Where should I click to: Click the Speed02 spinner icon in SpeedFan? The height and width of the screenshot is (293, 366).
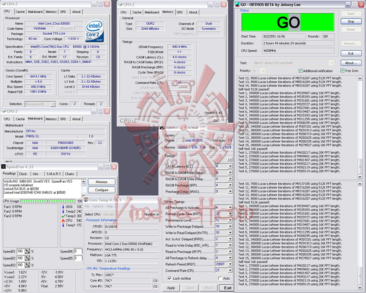point(27,258)
